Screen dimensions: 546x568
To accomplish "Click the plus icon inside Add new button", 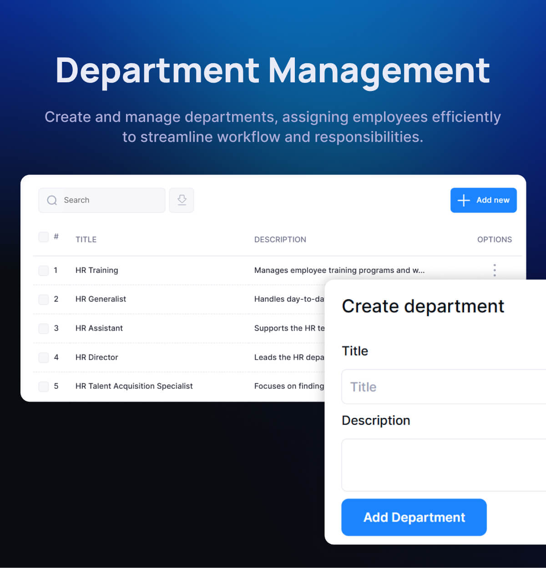I will click(x=463, y=200).
